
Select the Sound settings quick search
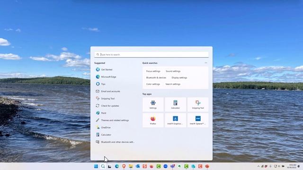tap(173, 71)
